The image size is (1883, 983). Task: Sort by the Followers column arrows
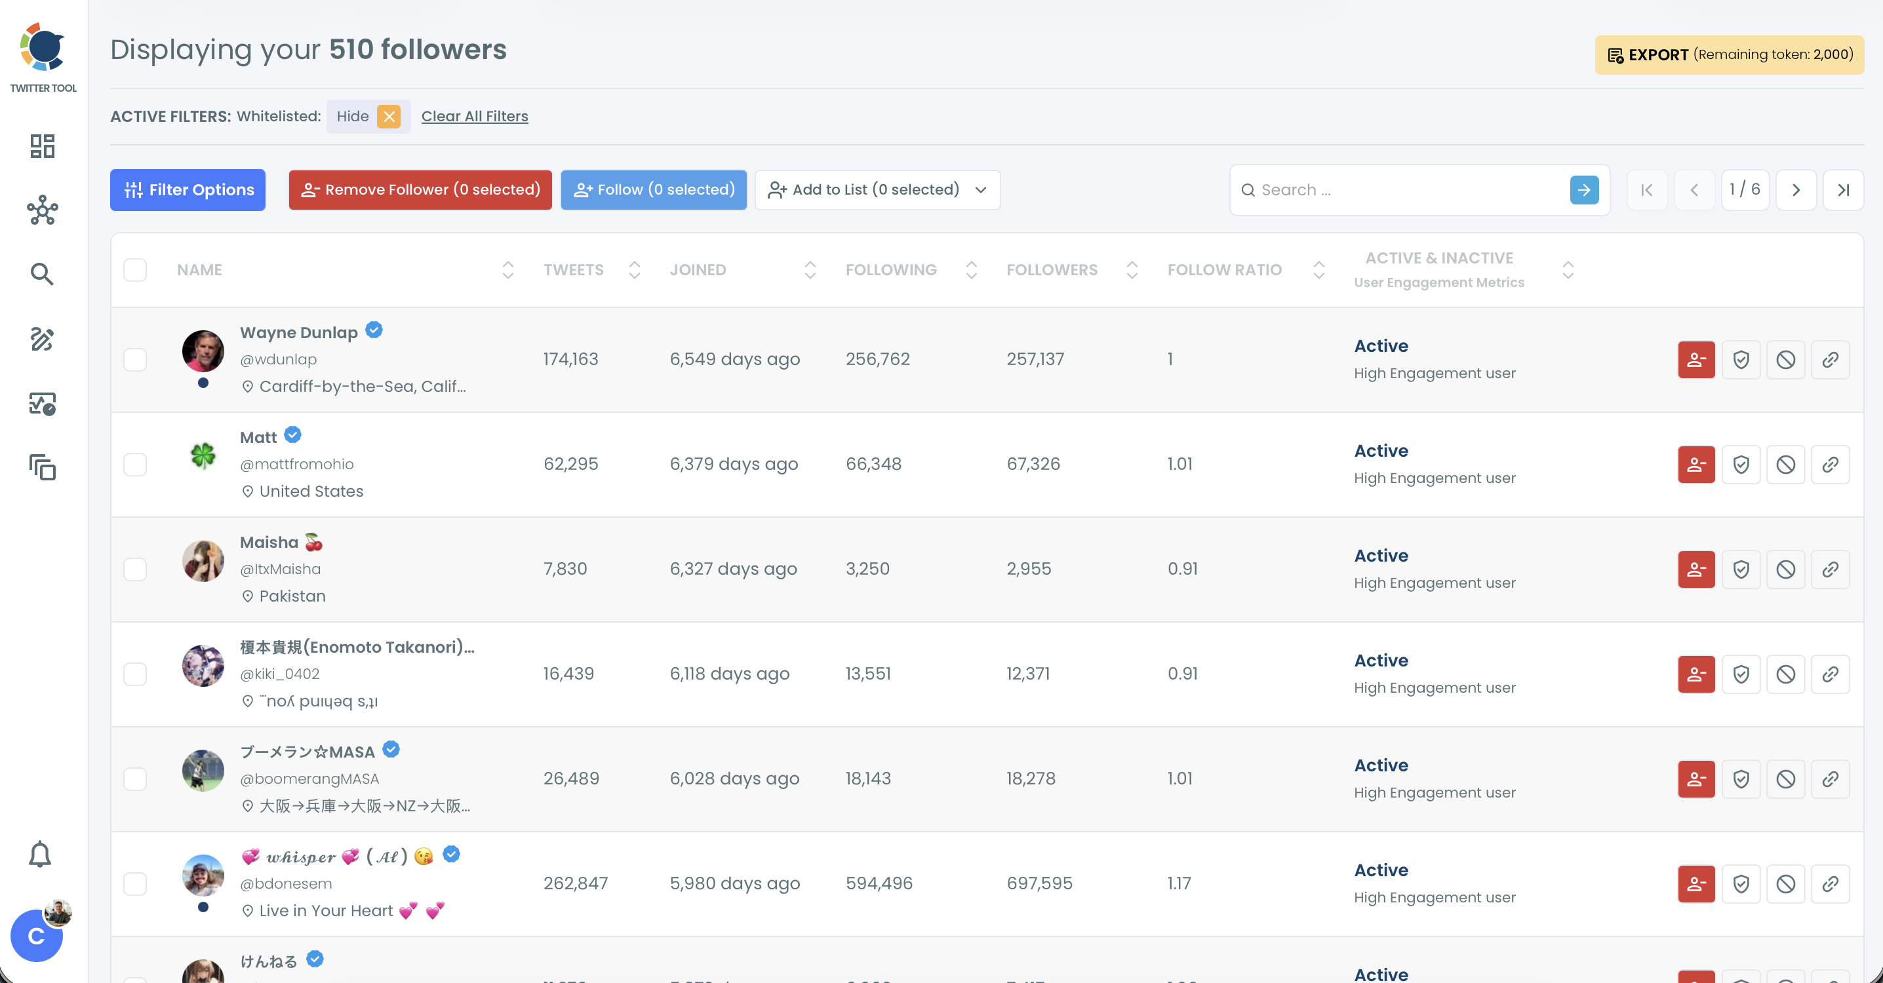coord(1132,271)
